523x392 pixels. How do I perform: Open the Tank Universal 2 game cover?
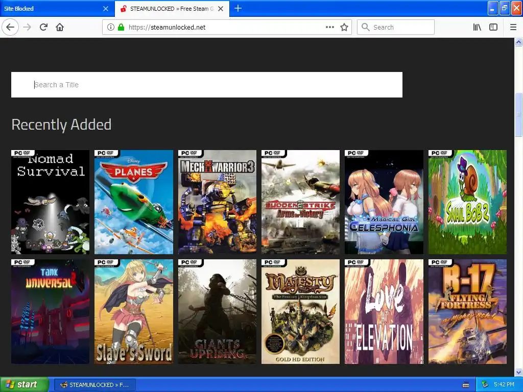point(51,311)
